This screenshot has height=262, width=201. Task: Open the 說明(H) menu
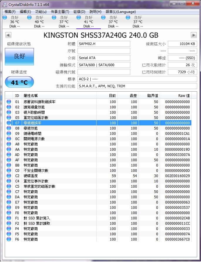point(95,12)
